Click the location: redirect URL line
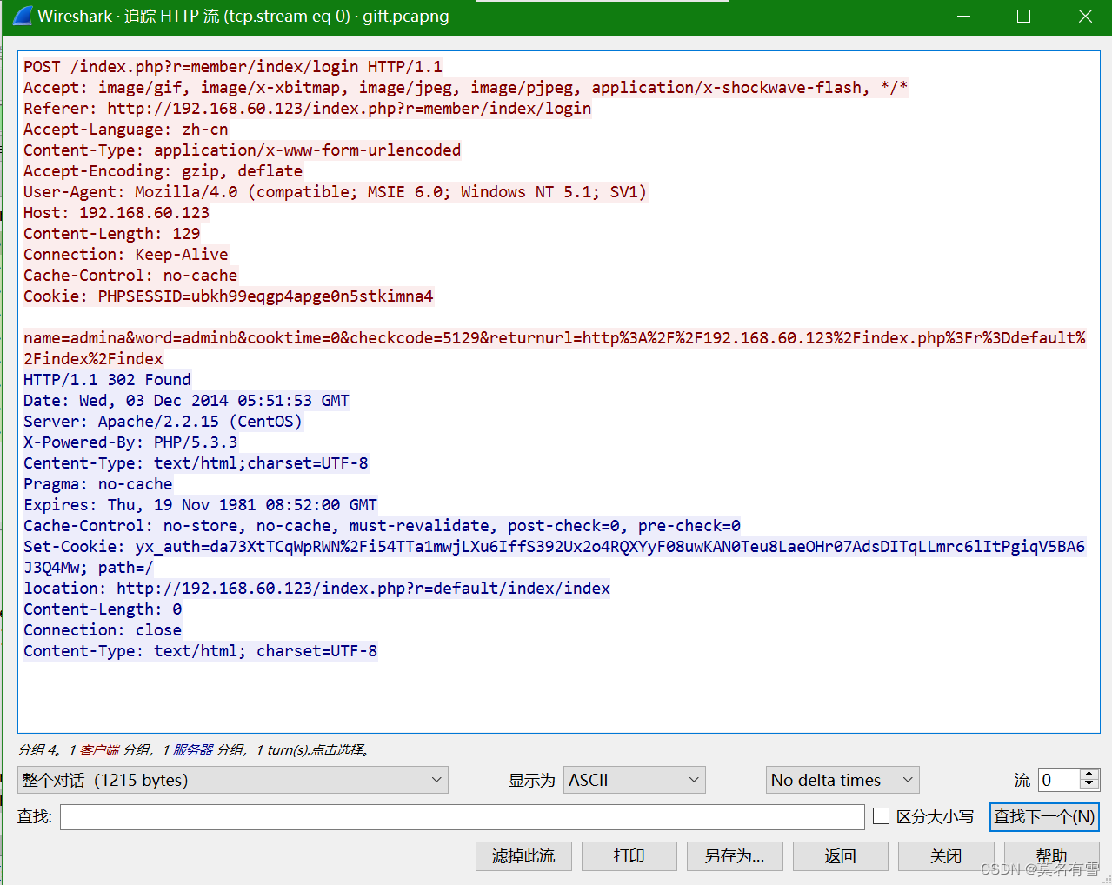1112x885 pixels. pyautogui.click(x=316, y=589)
